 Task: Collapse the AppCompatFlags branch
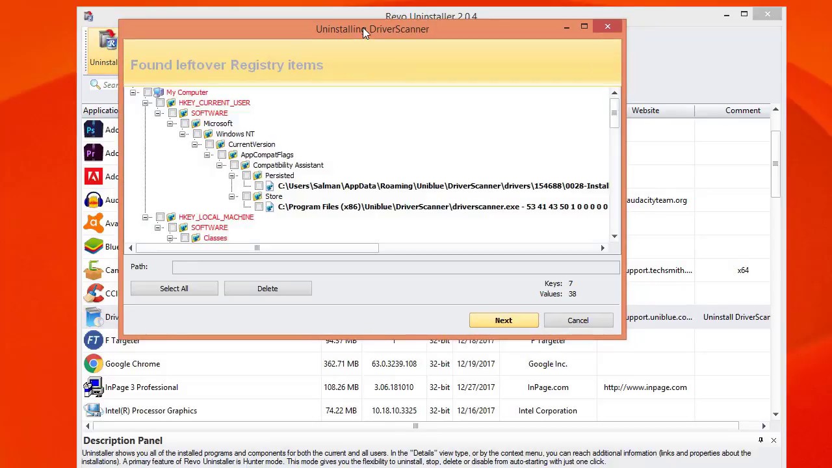207,155
